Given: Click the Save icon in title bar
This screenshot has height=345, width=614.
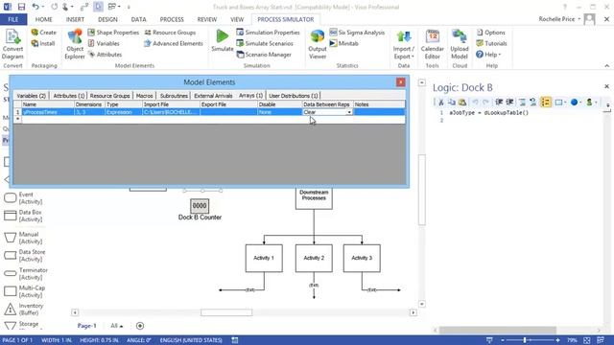Looking at the screenshot, I should click(21, 7).
